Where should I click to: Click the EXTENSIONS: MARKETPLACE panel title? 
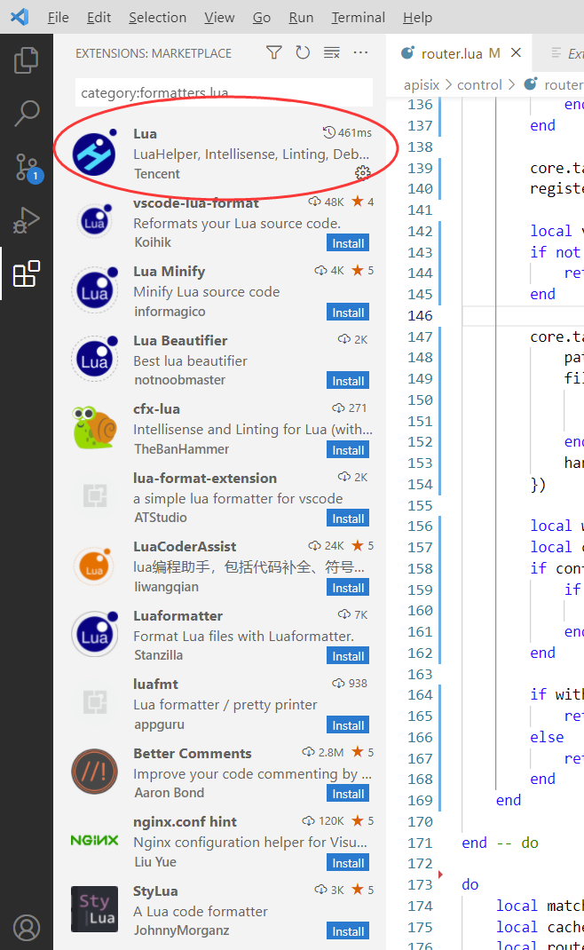coord(154,53)
